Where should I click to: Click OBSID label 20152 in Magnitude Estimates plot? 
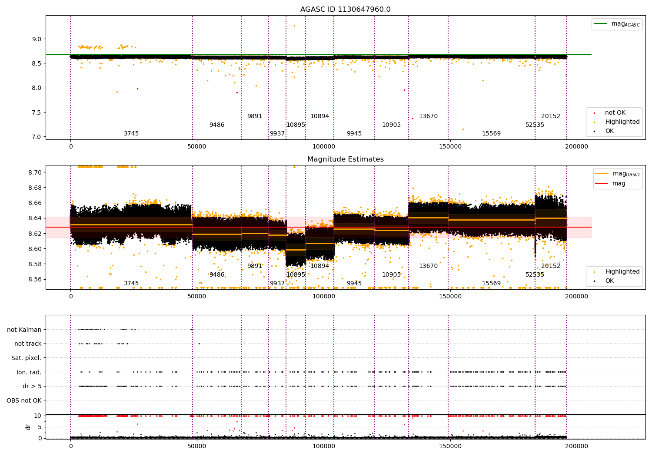tap(551, 266)
